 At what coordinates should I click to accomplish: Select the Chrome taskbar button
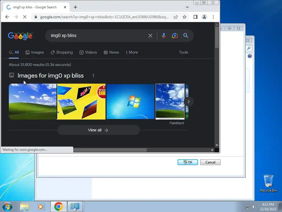[x=58, y=206]
